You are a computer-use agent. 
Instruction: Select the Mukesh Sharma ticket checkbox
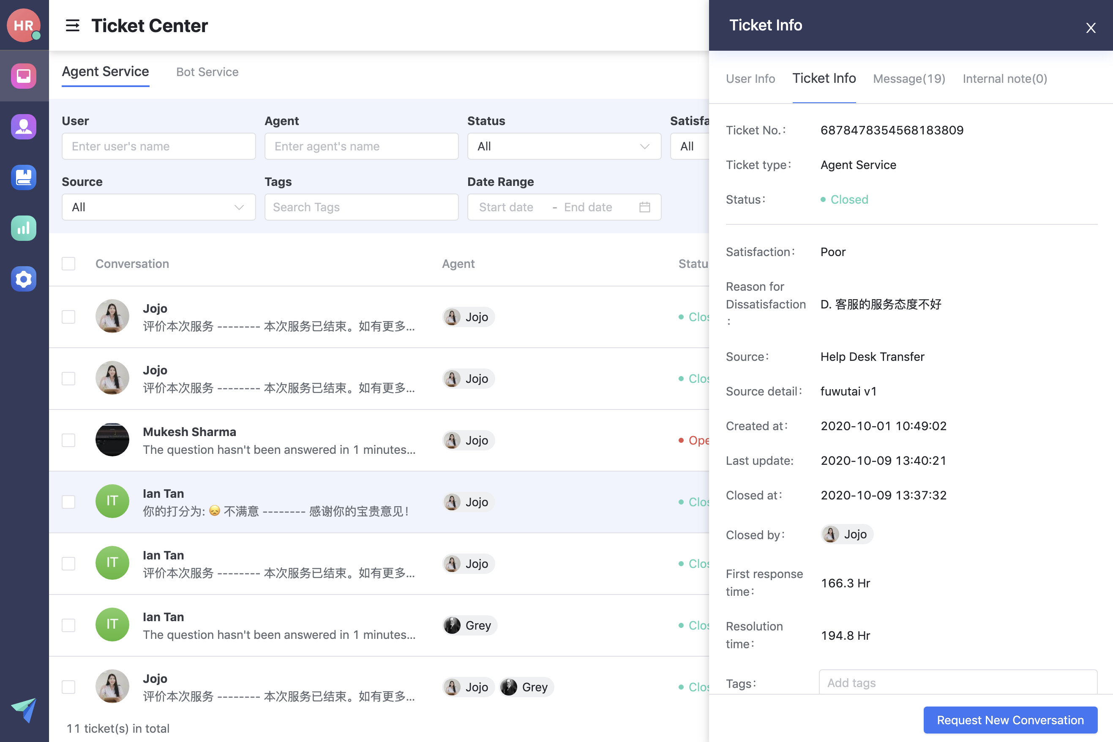pyautogui.click(x=68, y=440)
